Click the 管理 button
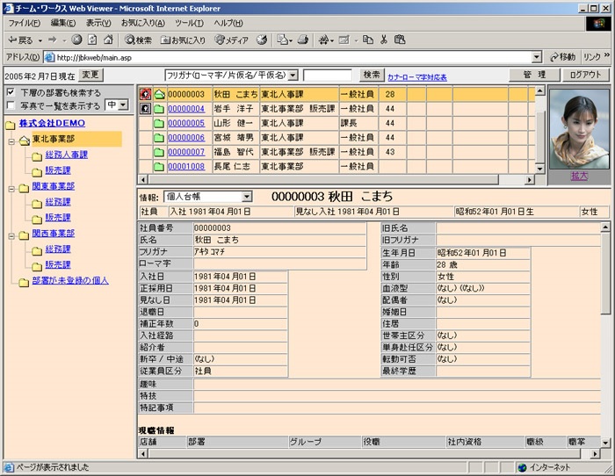Image resolution: width=615 pixels, height=476 pixels. tap(534, 75)
